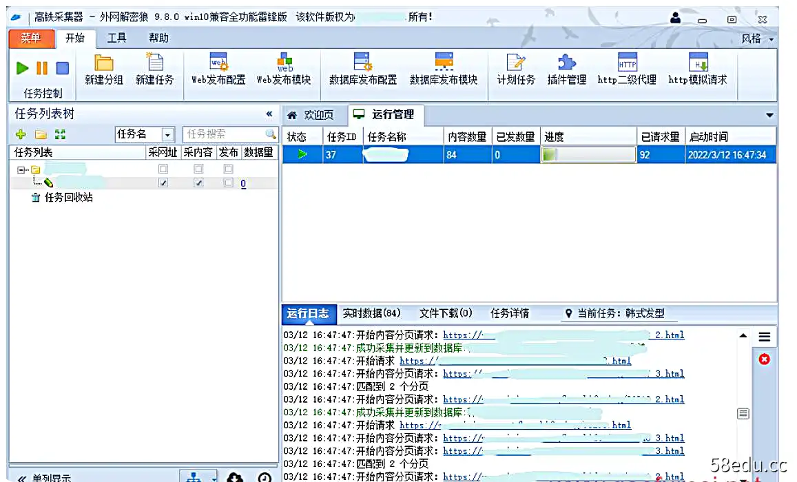Screen dimensions: 797x482
Task: Create a new group with 新建分组
Action: coord(104,70)
